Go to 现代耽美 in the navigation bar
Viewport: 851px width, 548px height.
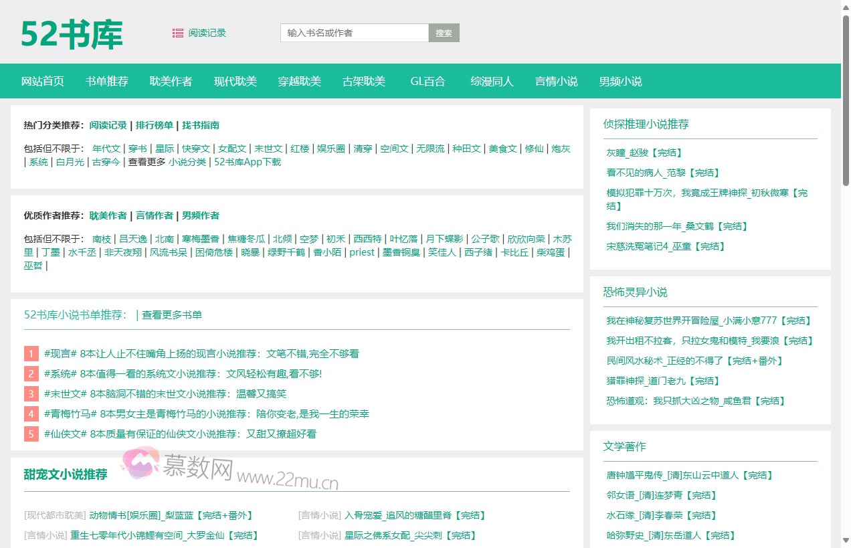[x=235, y=81]
